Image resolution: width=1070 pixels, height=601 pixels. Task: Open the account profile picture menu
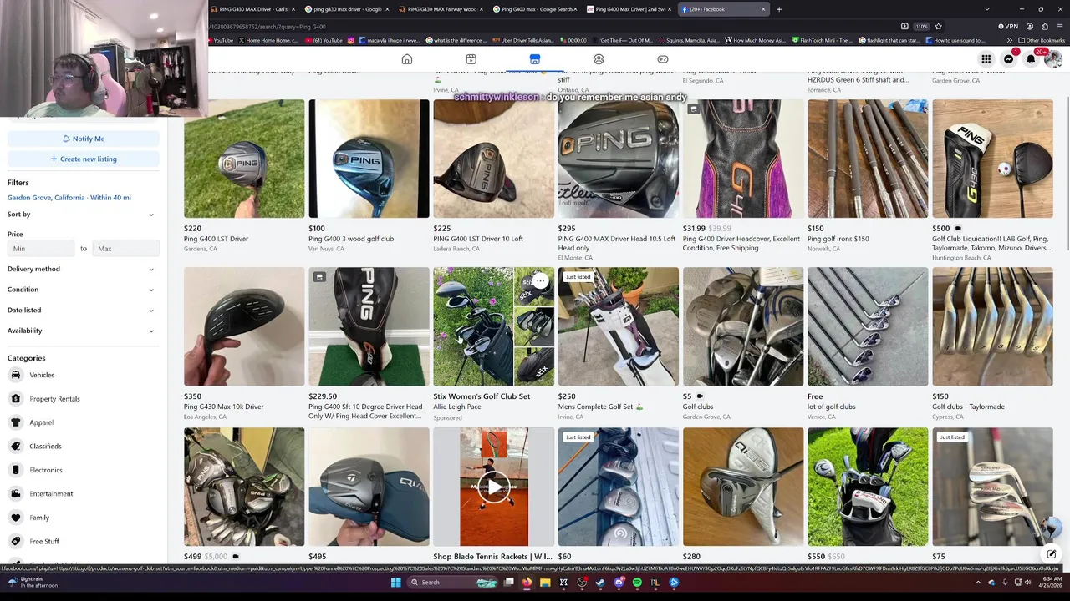(x=1052, y=59)
